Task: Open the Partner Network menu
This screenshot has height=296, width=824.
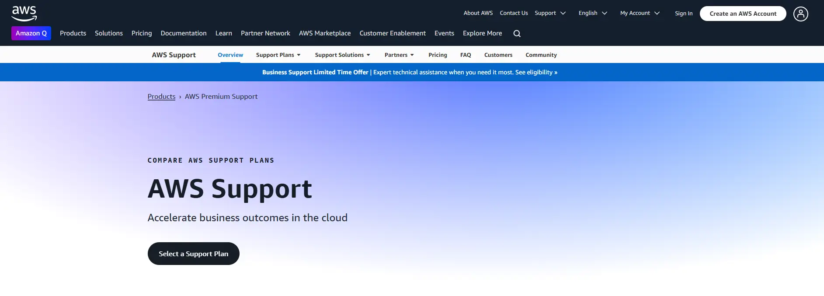Action: click(265, 33)
